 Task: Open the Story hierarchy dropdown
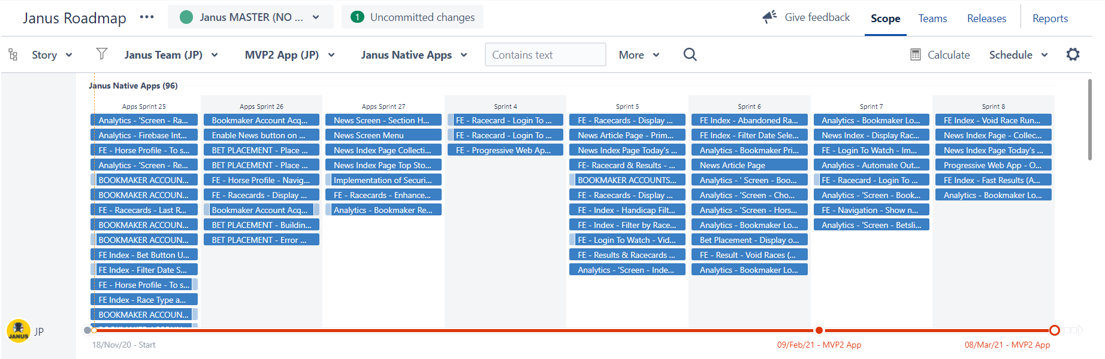point(52,55)
